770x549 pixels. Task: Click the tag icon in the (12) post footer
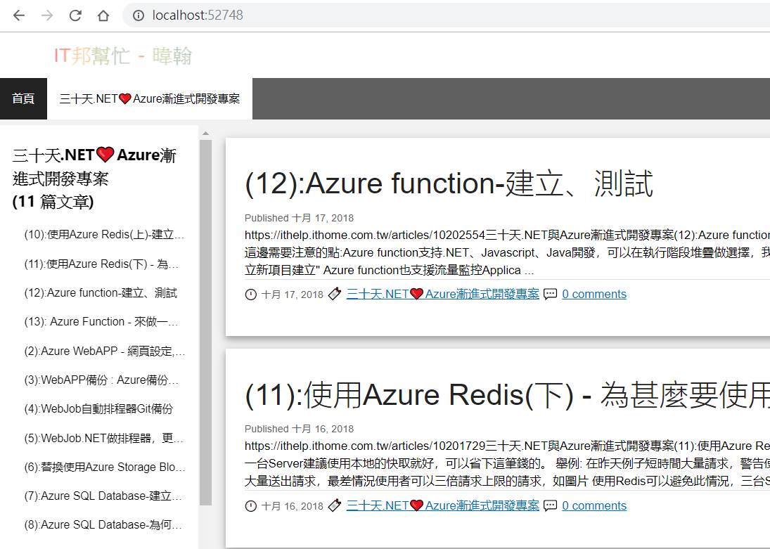[x=335, y=294]
